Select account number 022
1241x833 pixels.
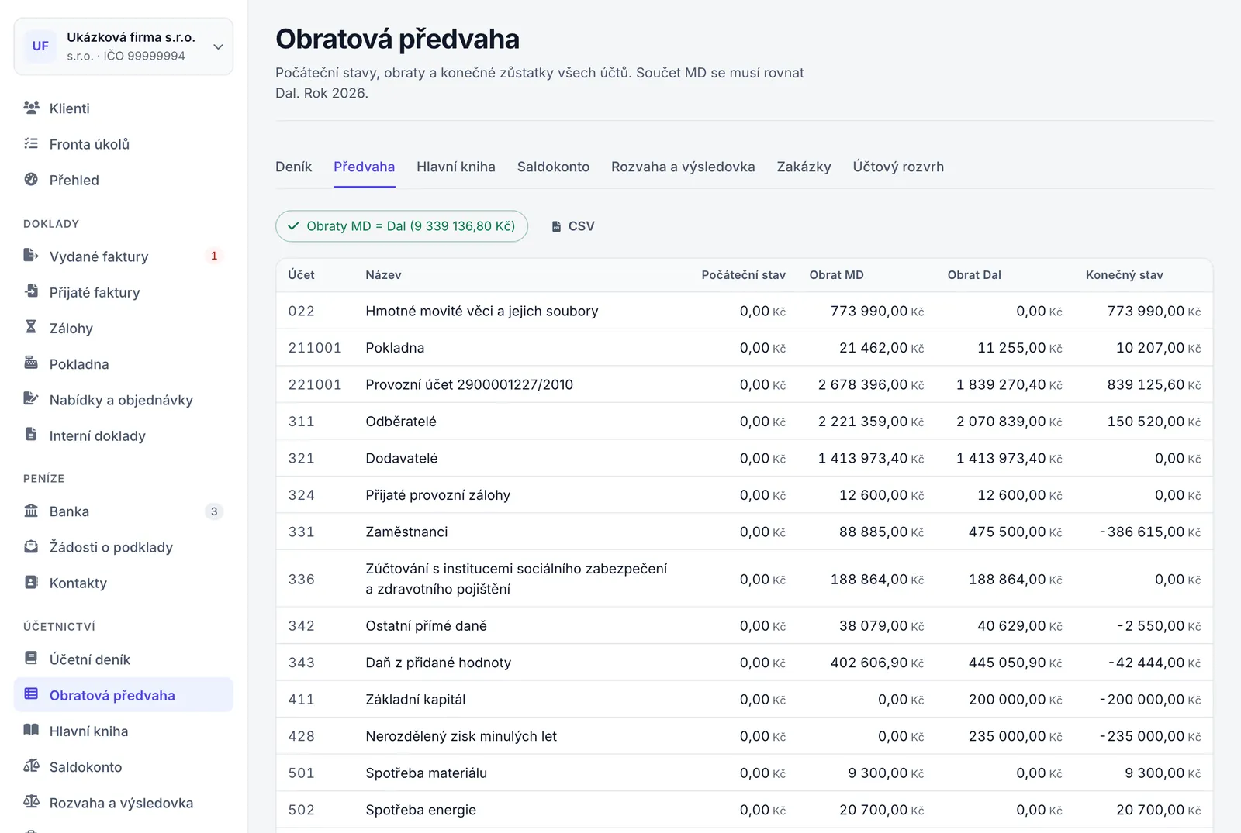301,311
